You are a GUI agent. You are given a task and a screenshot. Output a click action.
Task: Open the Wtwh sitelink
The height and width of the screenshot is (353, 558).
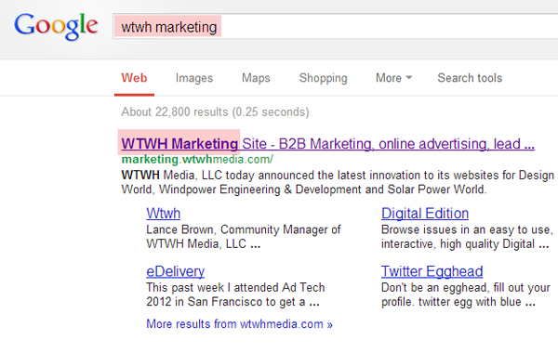click(164, 214)
